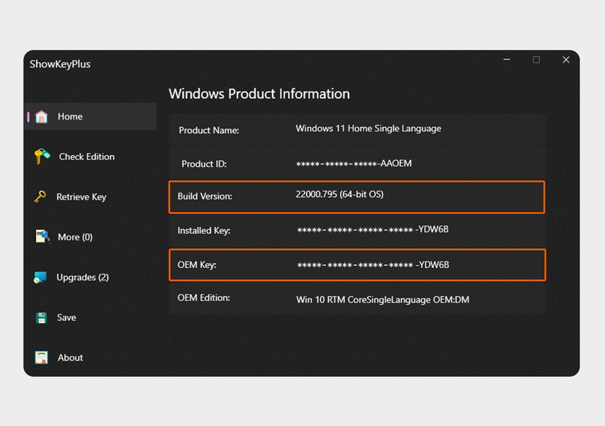
Task: Minimize the ShowKeyPlus window
Action: [507, 60]
